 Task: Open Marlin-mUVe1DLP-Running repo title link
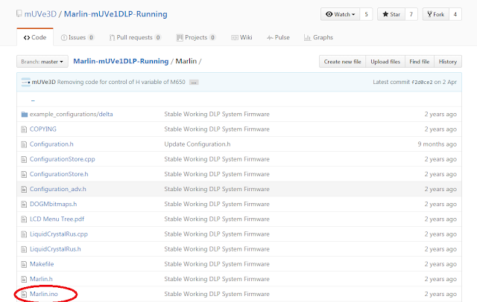tap(116, 14)
